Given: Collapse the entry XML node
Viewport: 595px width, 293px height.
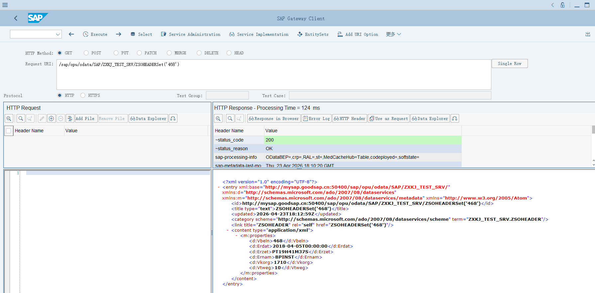Looking at the screenshot, I should 219,187.
